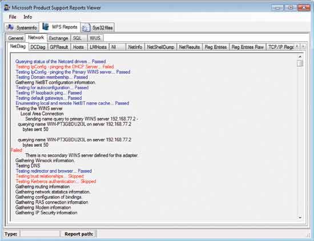Click 'Testing the WINS server' line

[x=39, y=109]
